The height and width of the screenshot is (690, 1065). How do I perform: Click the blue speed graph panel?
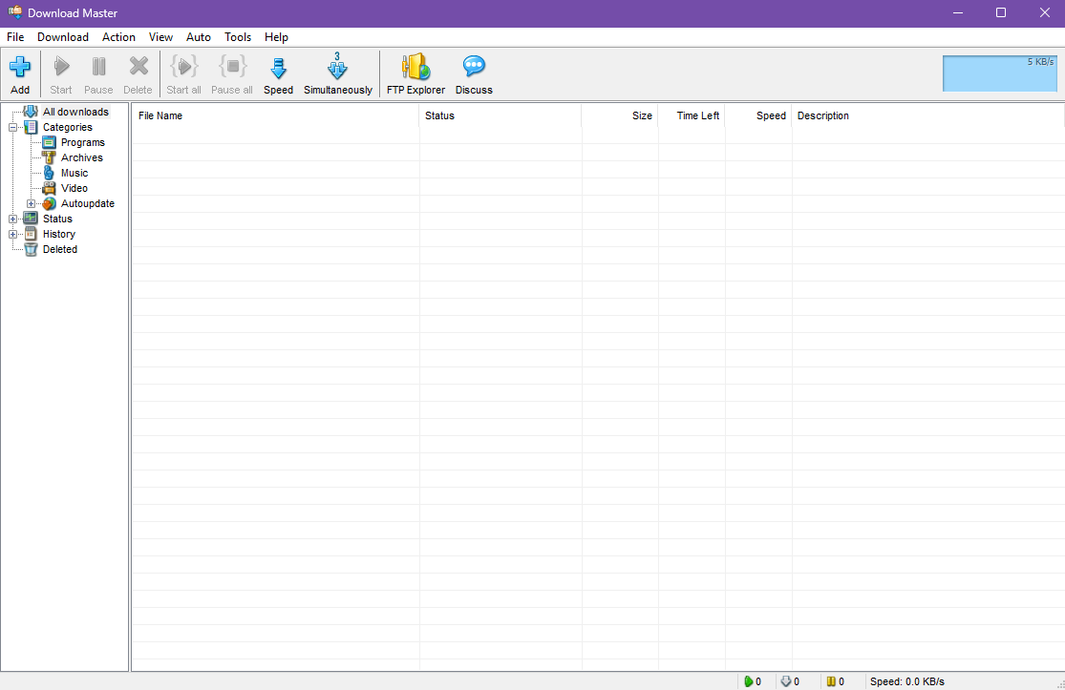999,73
